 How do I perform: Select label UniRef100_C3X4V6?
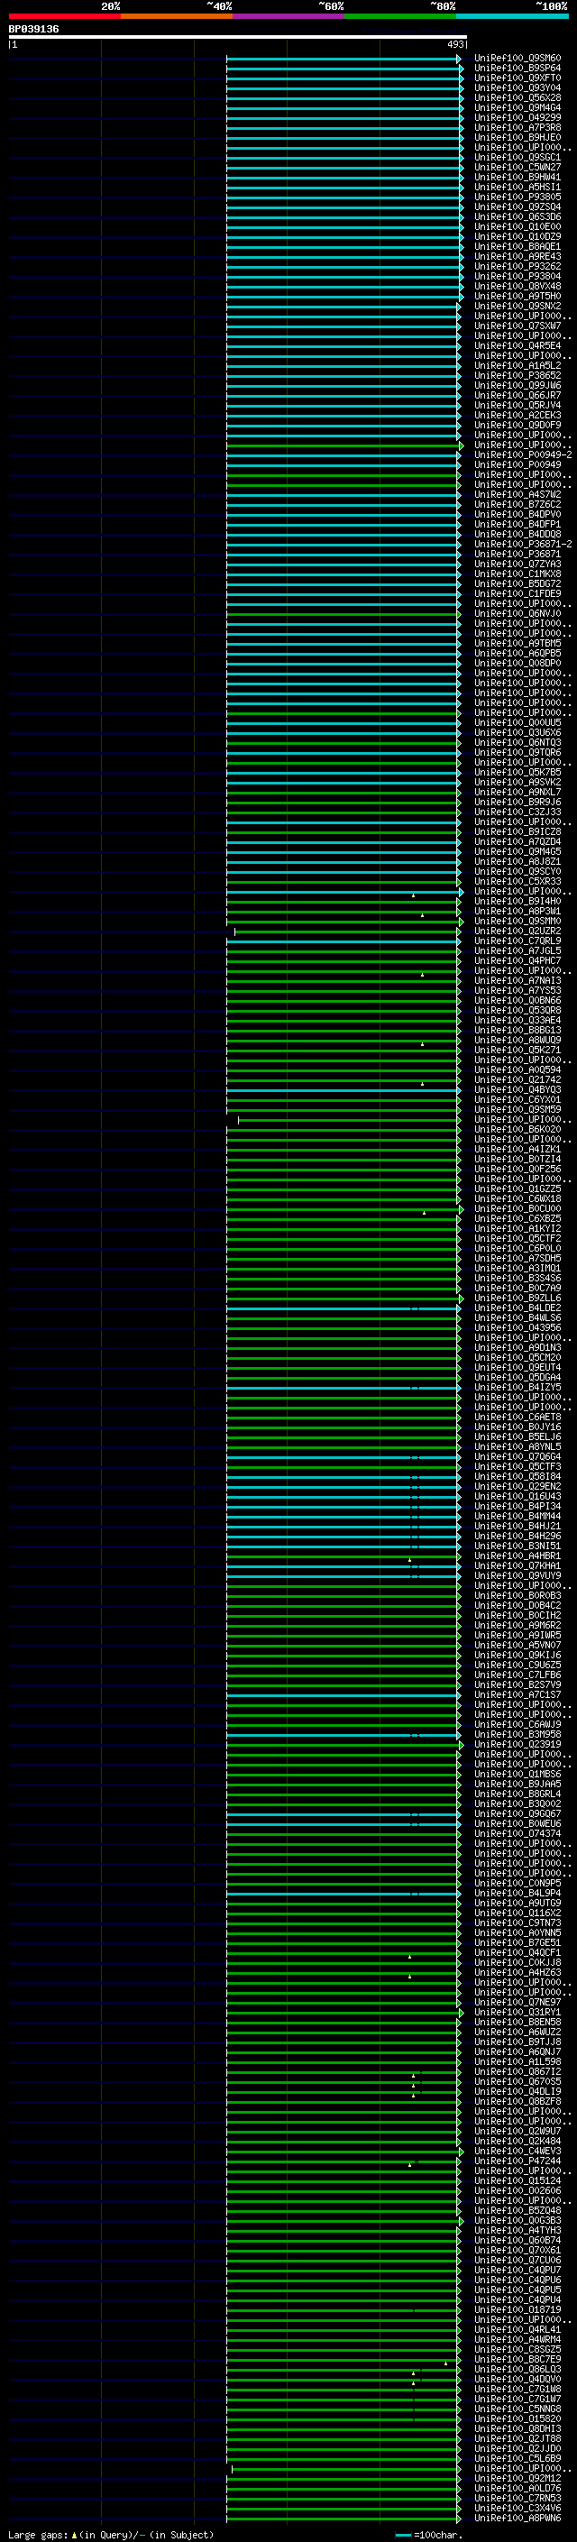click(x=517, y=2508)
